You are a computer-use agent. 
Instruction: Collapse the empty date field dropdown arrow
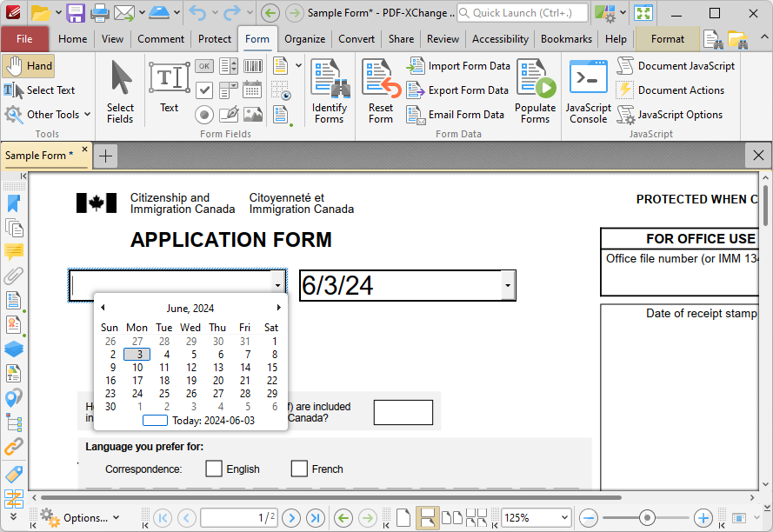277,285
